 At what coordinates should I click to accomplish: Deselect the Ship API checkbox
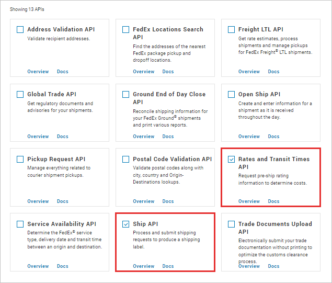coord(126,224)
